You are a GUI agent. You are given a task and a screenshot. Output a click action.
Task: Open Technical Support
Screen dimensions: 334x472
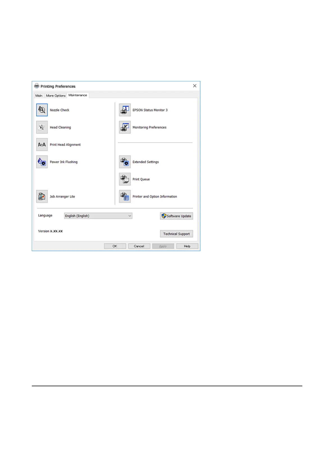coord(177,234)
